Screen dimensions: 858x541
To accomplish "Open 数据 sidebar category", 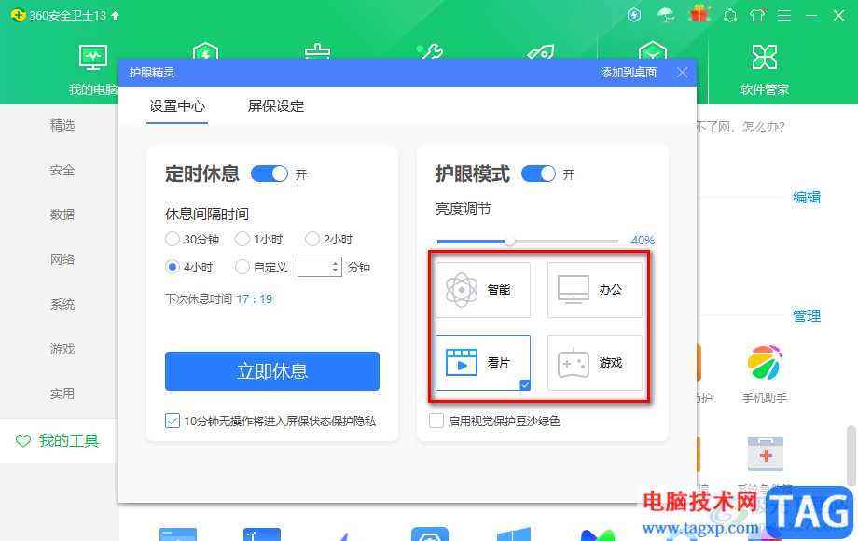I will (62, 215).
